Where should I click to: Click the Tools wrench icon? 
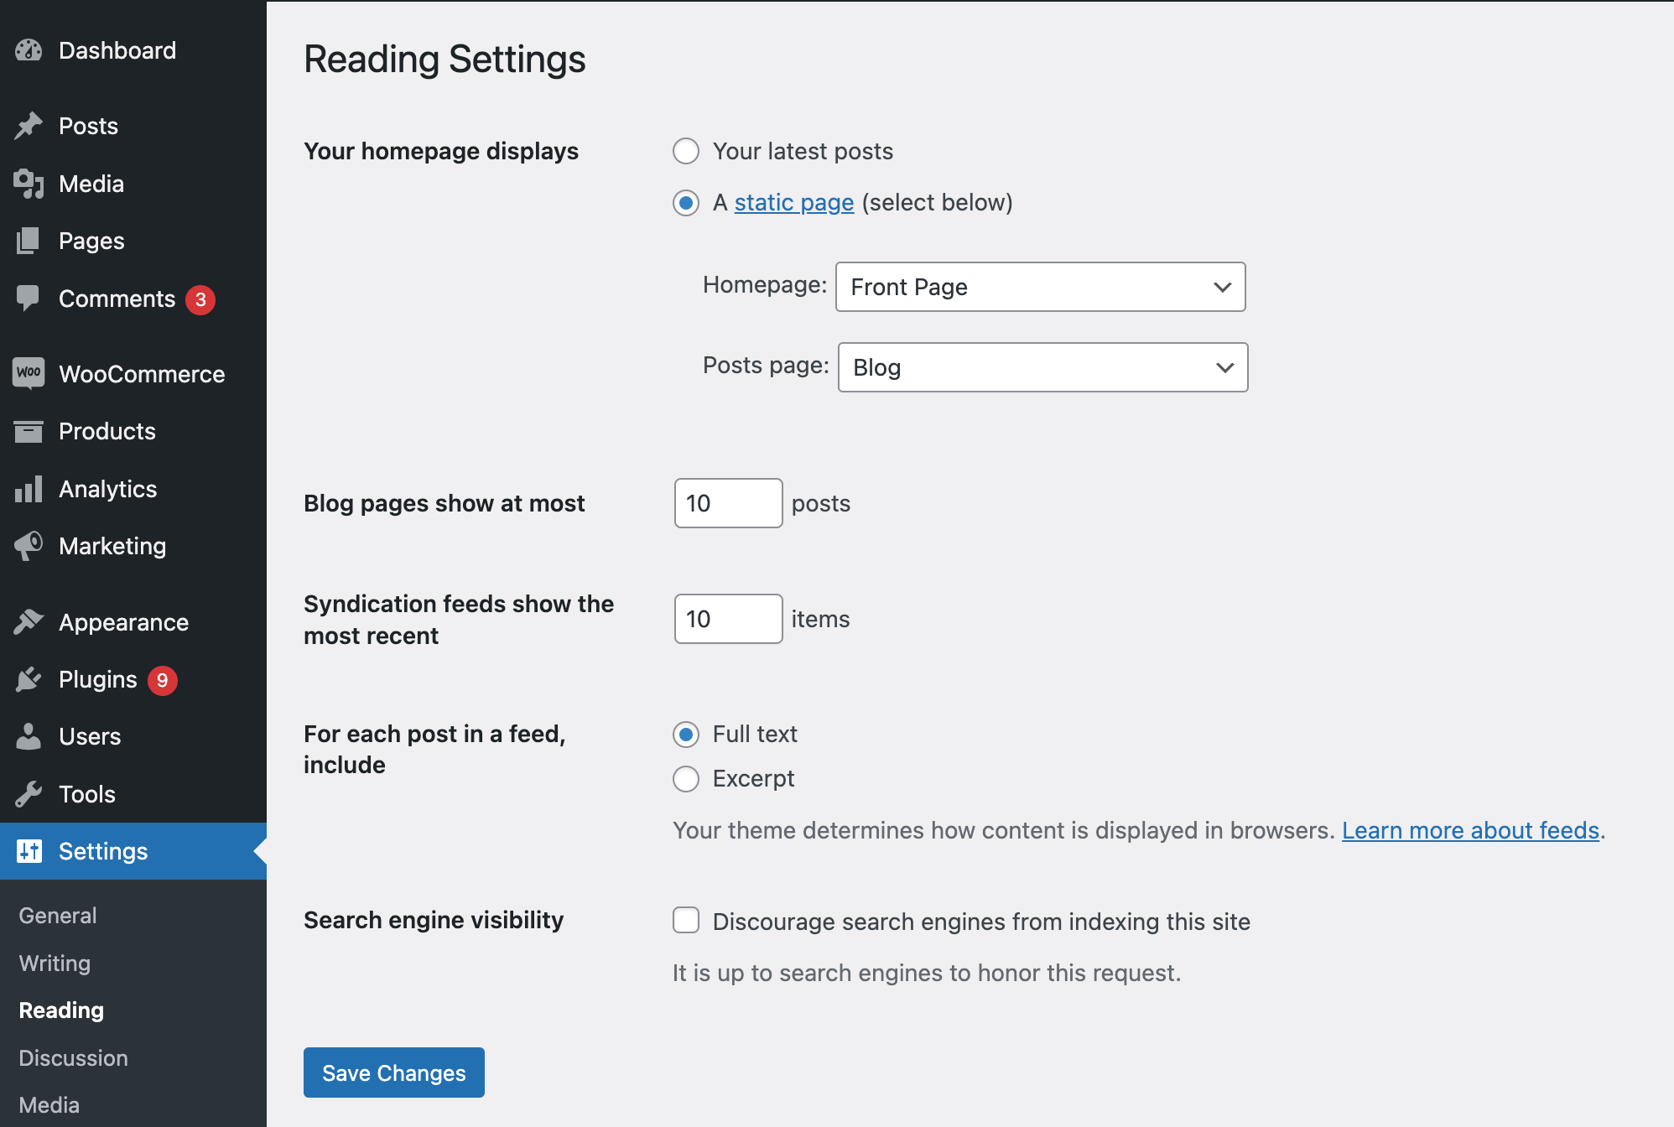[29, 794]
